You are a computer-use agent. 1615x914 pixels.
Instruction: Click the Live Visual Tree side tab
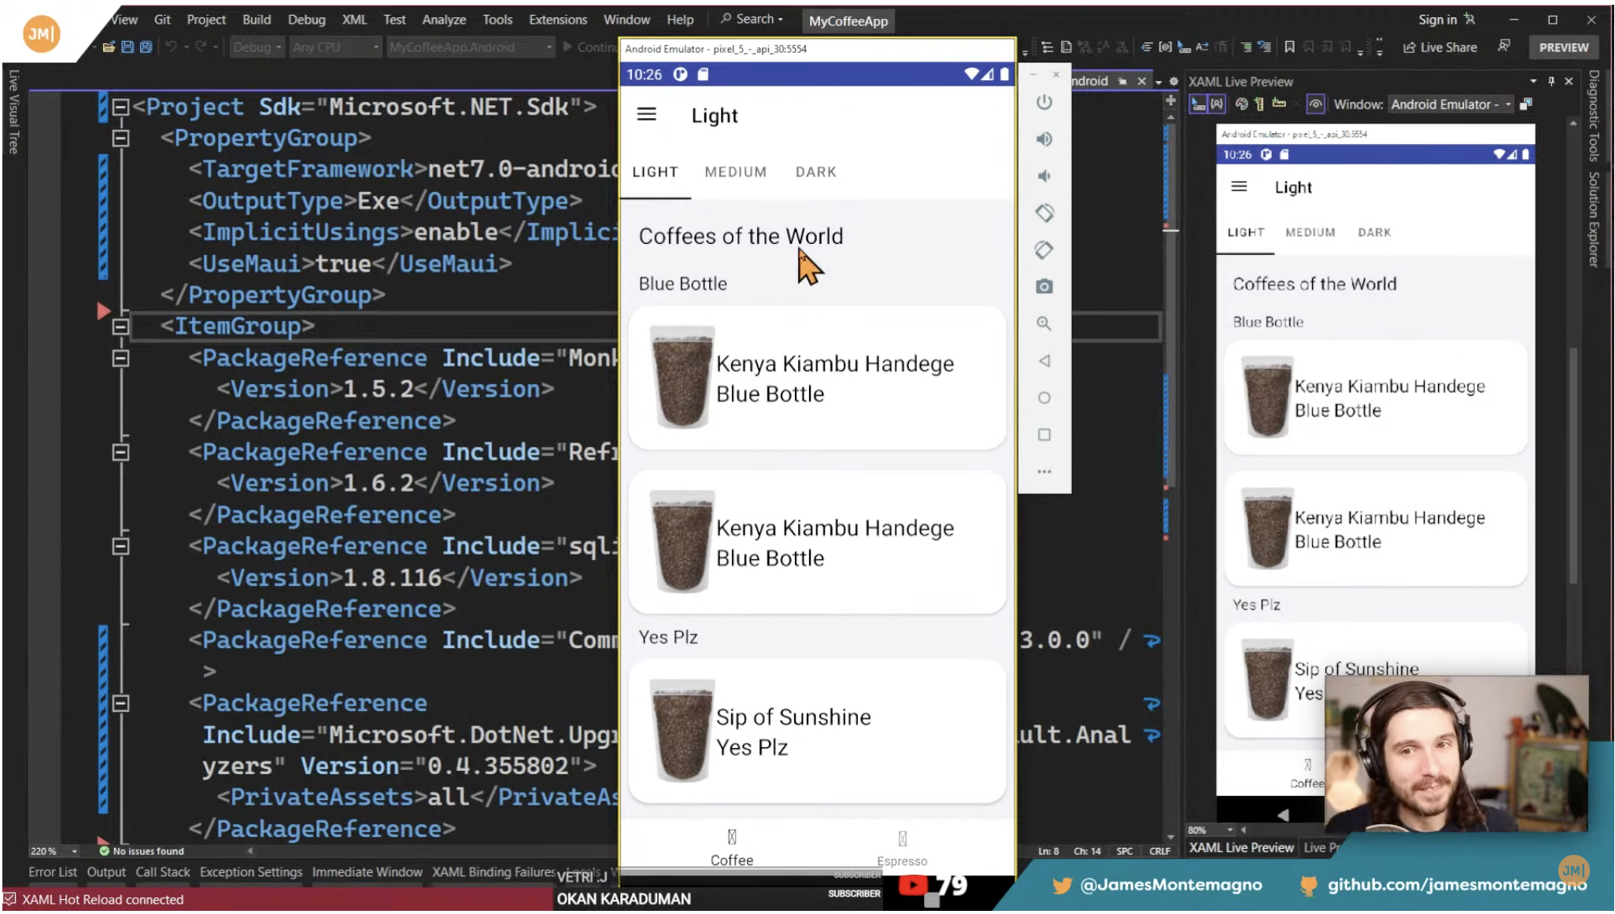tap(13, 111)
